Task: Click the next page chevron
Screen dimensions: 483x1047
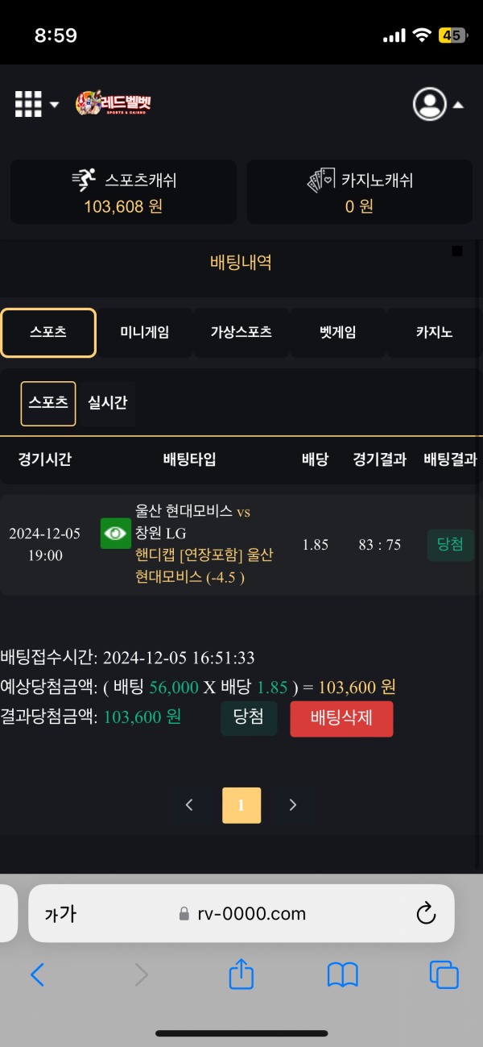Action: pos(292,804)
